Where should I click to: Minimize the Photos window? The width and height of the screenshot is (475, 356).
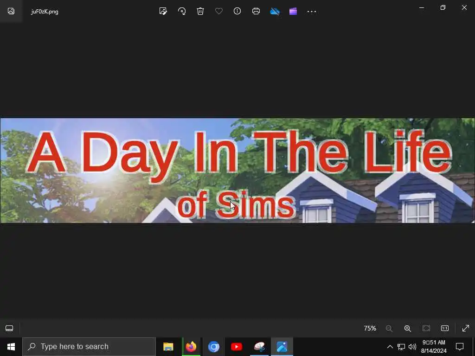pyautogui.click(x=421, y=7)
